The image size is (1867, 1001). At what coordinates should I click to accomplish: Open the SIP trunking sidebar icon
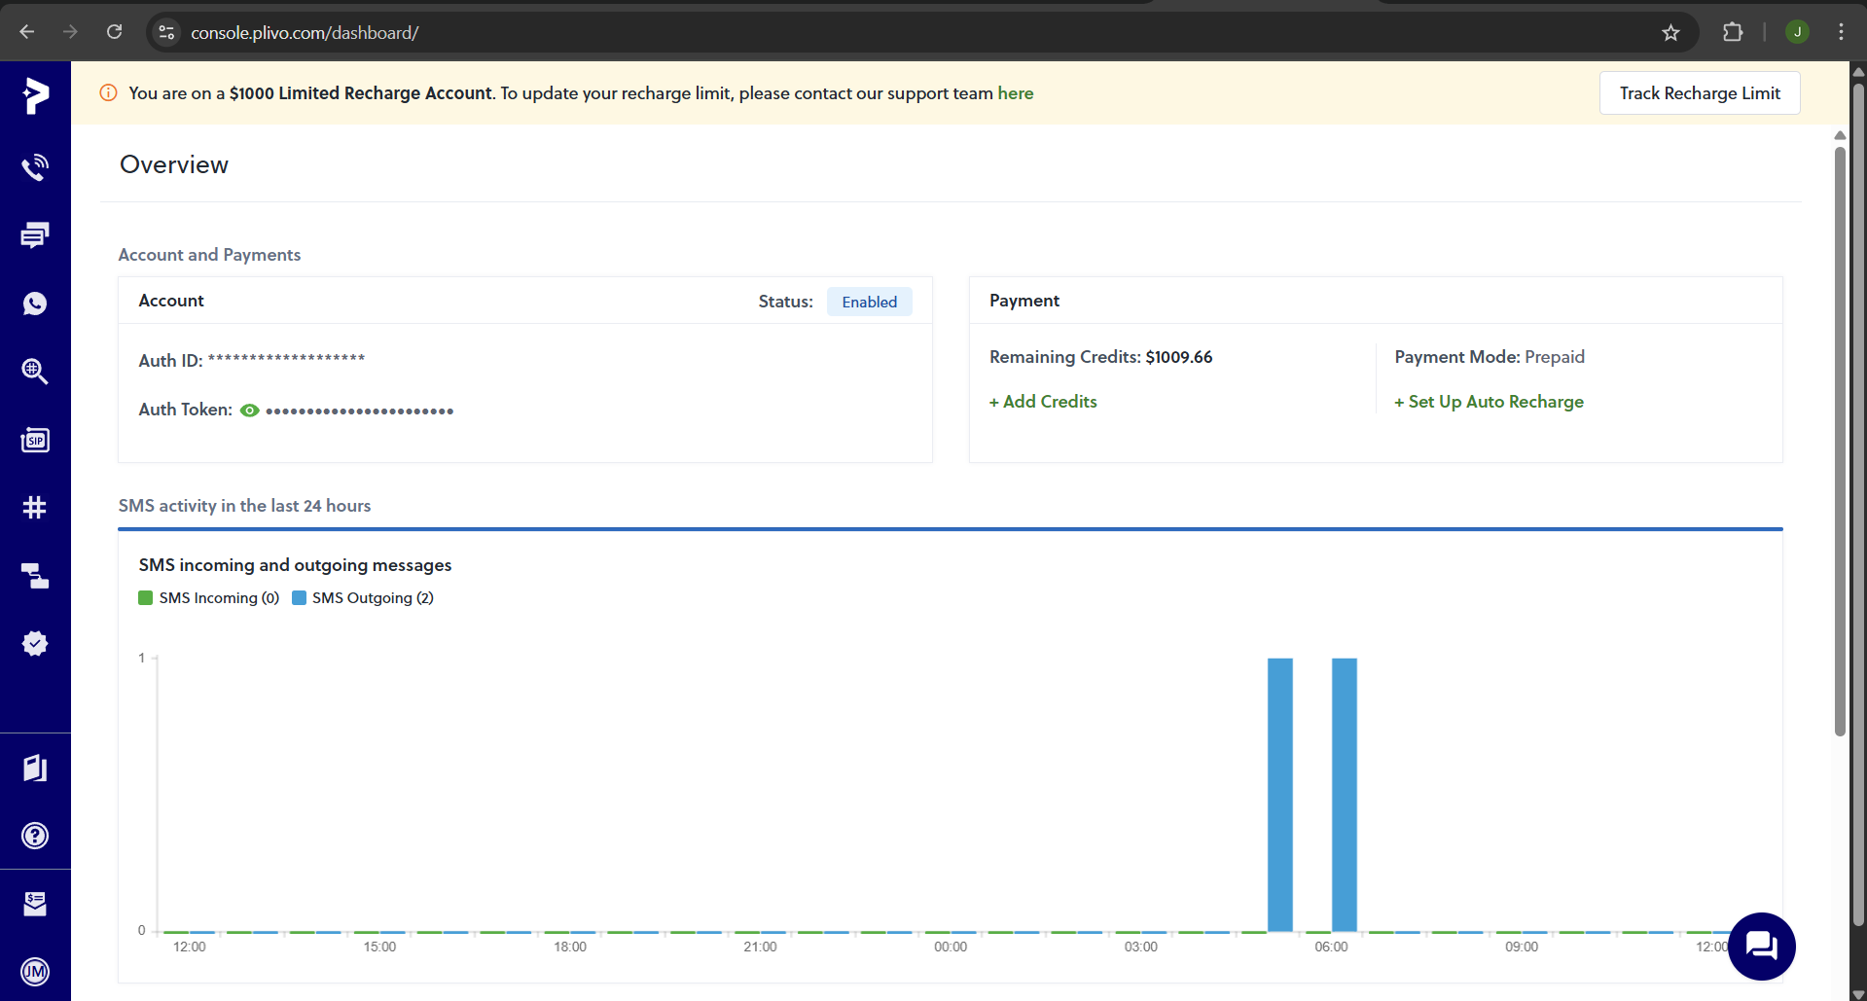point(35,441)
